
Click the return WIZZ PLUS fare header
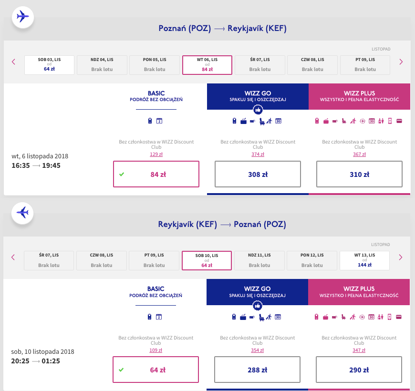359,292
